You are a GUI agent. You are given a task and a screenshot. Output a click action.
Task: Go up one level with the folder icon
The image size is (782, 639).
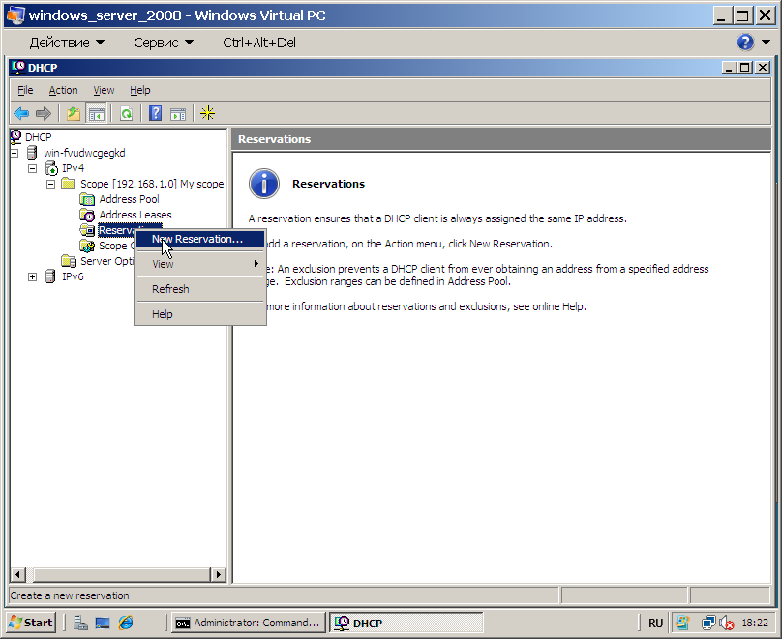coord(74,114)
